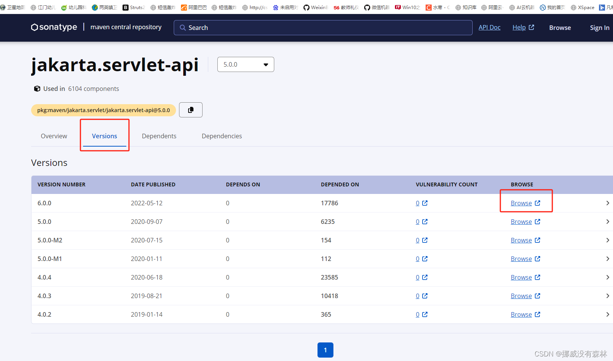Expand the 4.0.2 row chevron
The width and height of the screenshot is (613, 361).
608,314
